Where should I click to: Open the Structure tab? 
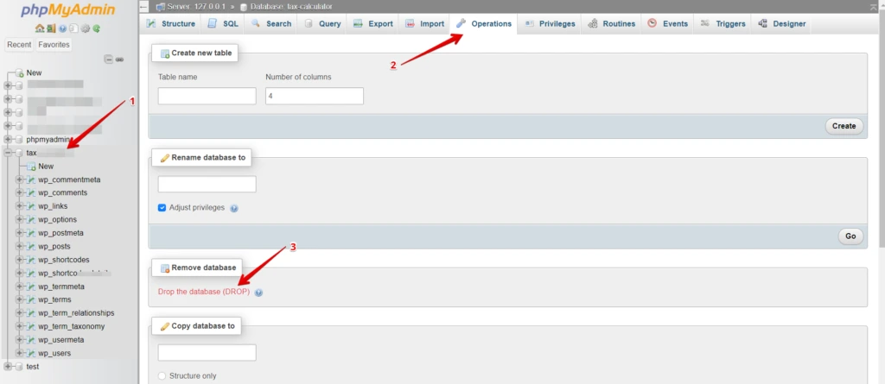pyautogui.click(x=170, y=23)
